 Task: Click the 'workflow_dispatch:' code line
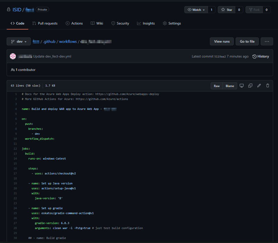click(x=40, y=139)
